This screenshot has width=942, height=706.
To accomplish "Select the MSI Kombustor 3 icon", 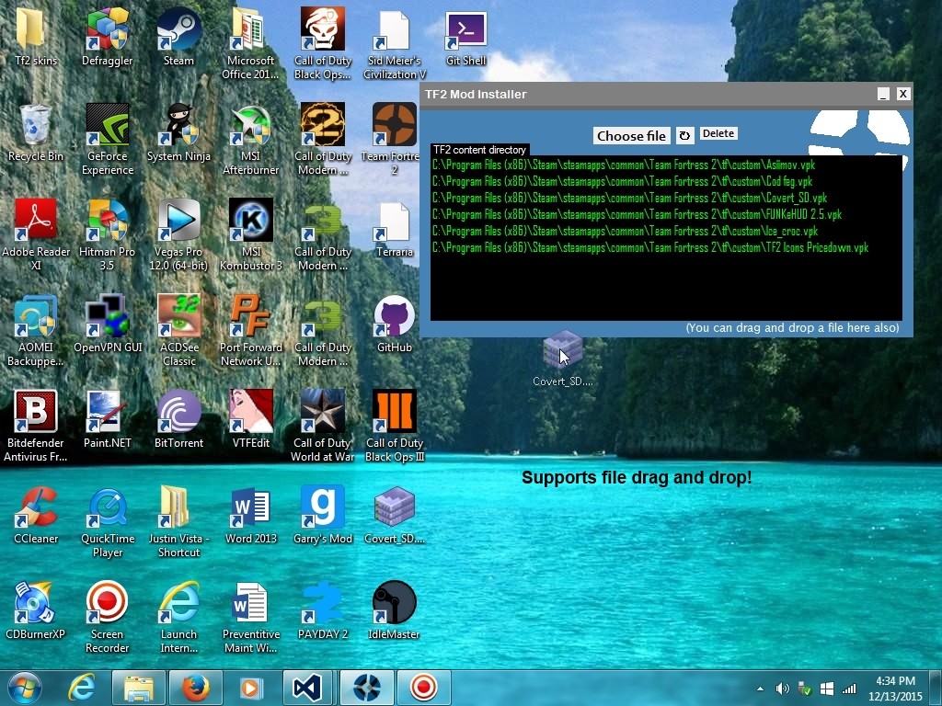I will click(x=250, y=234).
